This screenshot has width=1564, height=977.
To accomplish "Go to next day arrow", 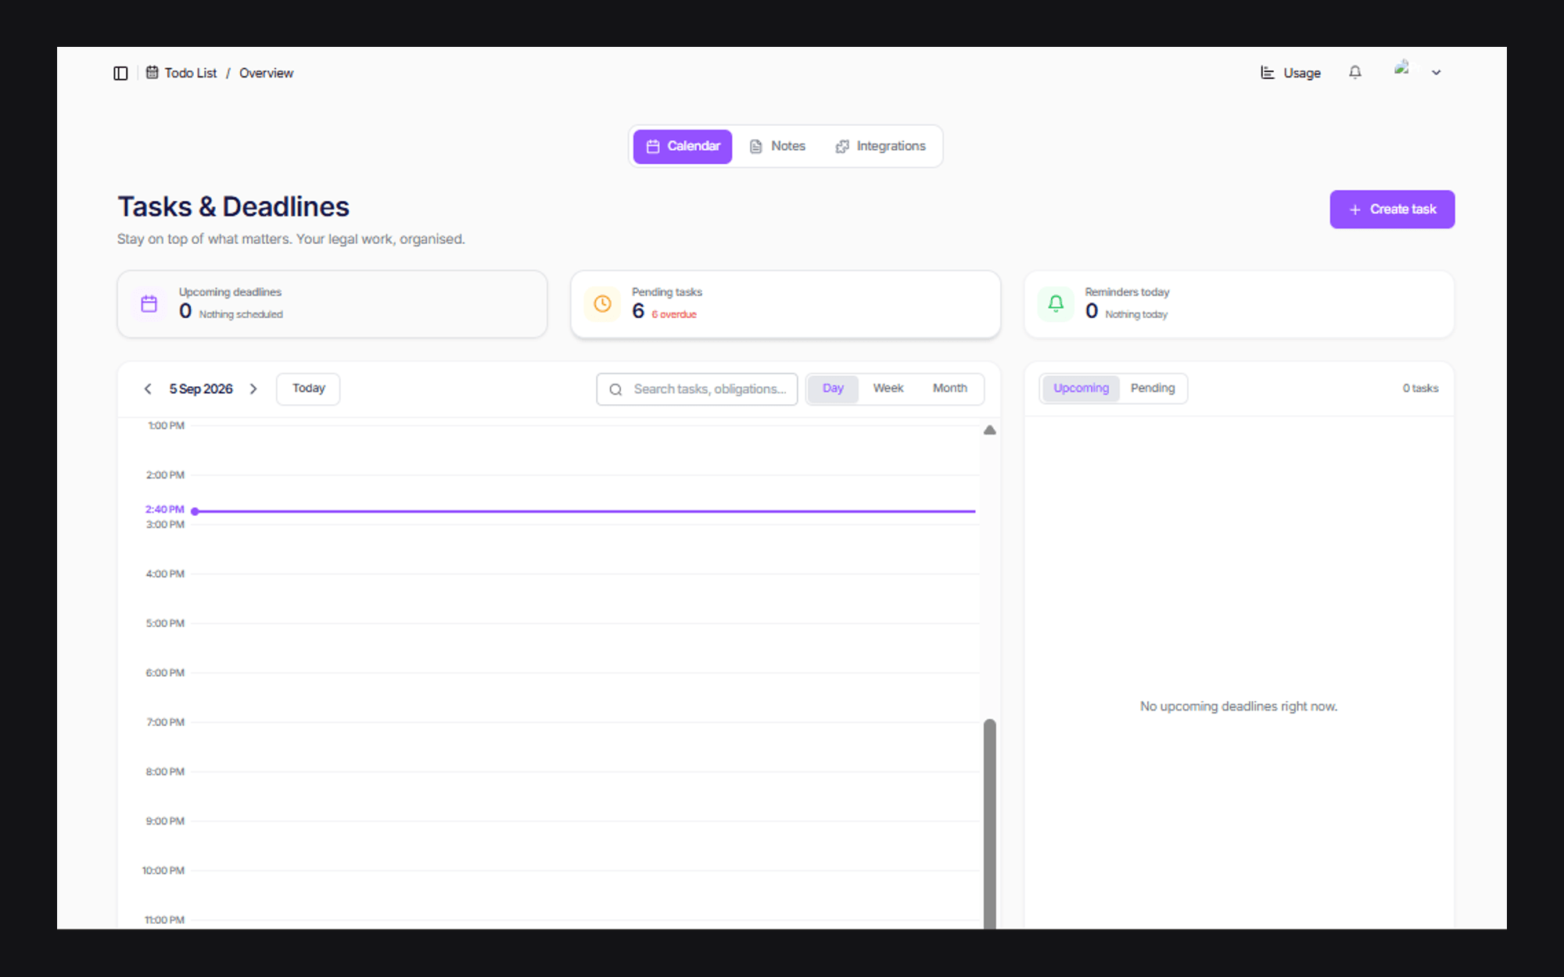I will click(x=253, y=388).
